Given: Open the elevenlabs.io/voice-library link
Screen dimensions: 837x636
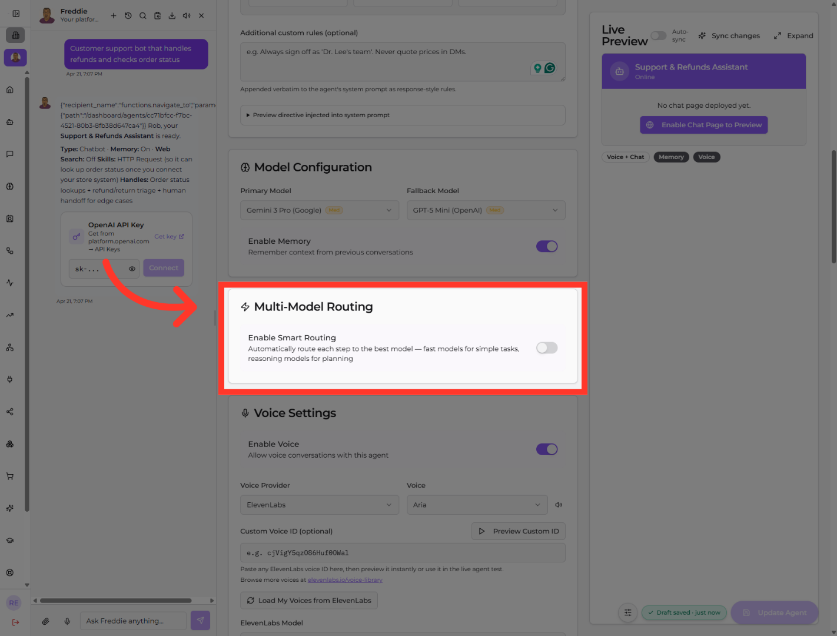Looking at the screenshot, I should (x=345, y=580).
